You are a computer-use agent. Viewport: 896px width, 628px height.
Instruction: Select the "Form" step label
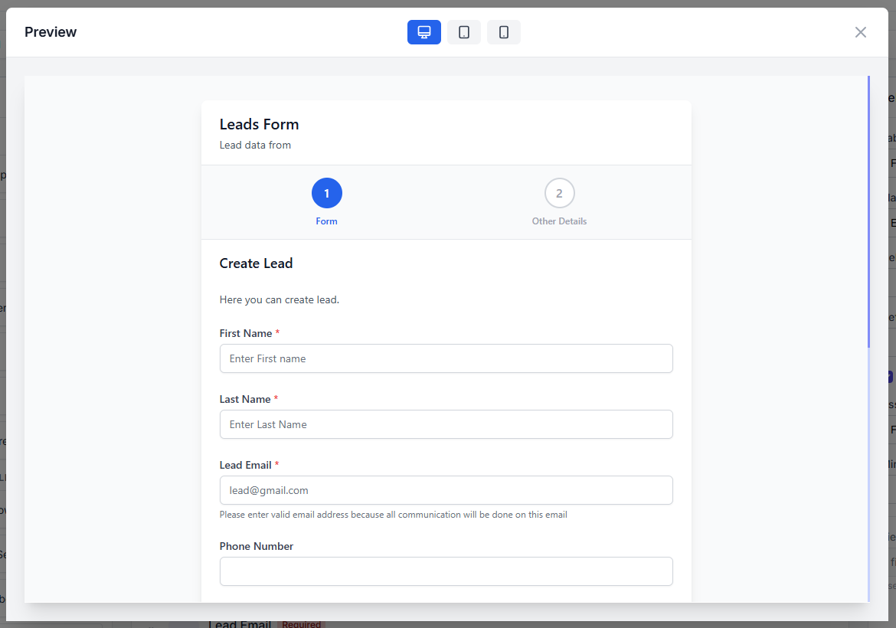pyautogui.click(x=326, y=221)
